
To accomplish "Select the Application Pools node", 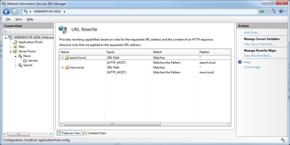I will tap(30, 42).
